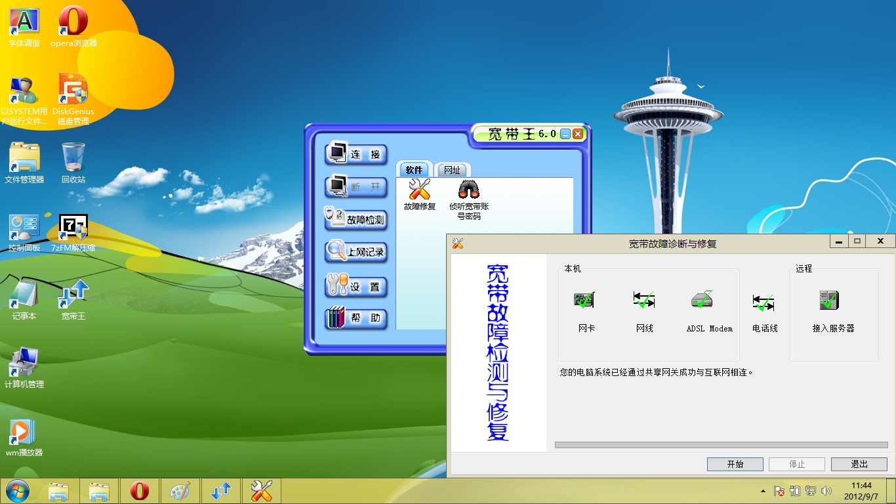Screen dimensions: 896x504
Task: Launch the opera浏览器 desktop icon
Action: pos(73,27)
